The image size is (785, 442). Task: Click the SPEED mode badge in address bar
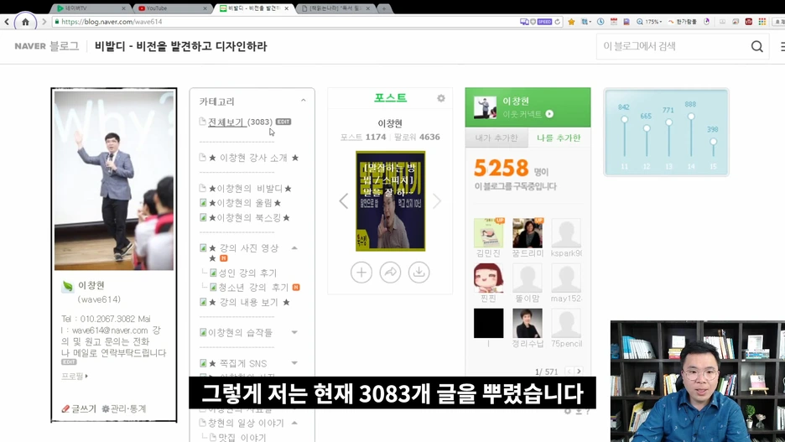[x=544, y=22]
